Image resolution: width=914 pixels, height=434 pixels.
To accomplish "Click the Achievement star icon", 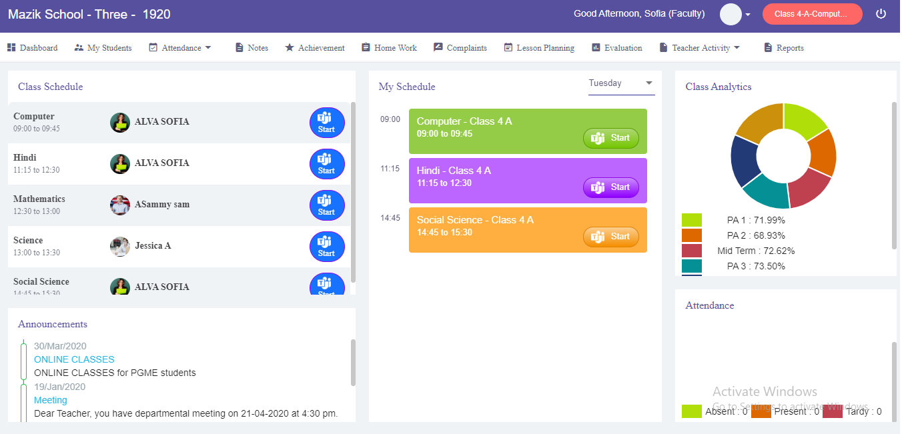I will [290, 47].
